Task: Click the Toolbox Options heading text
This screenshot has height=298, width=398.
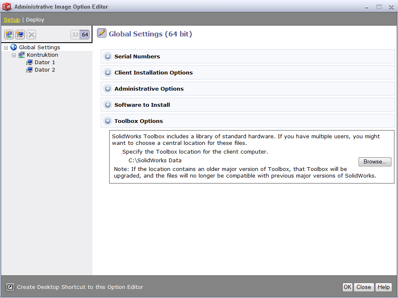Action: [x=138, y=121]
